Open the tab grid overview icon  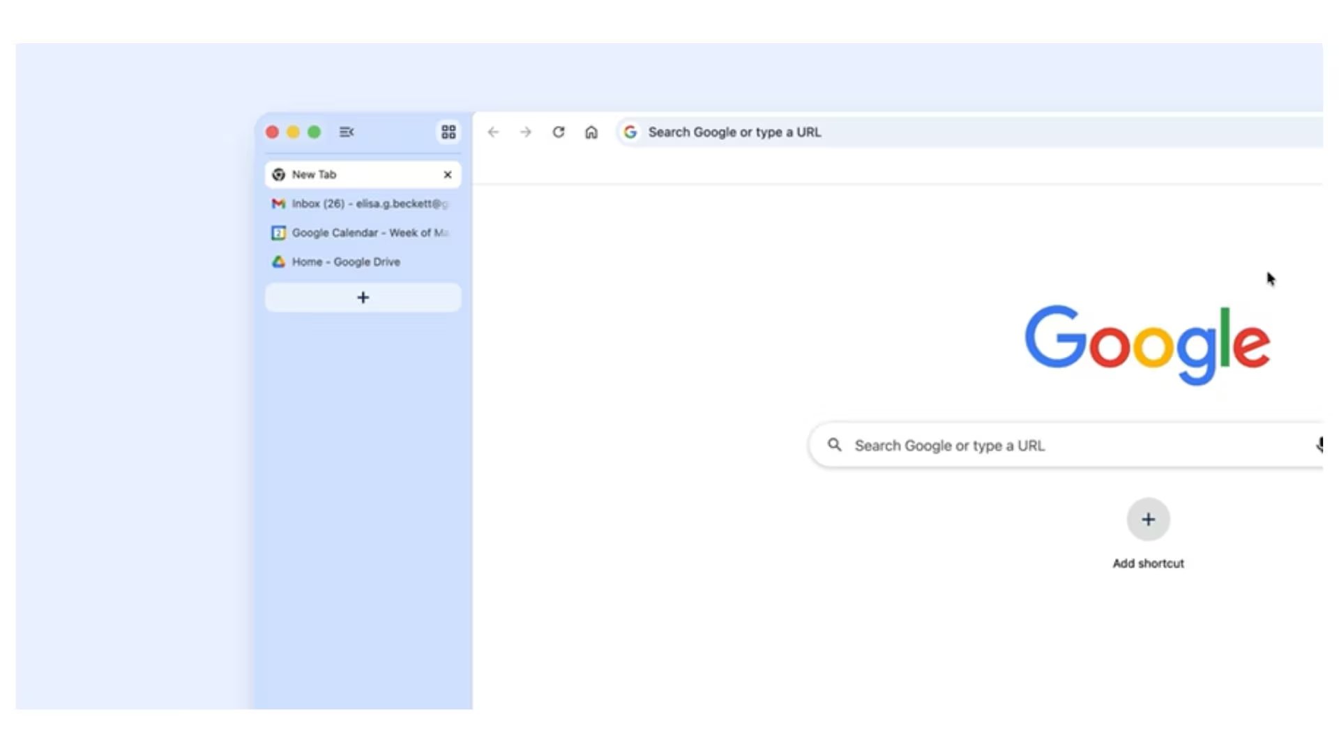point(448,132)
